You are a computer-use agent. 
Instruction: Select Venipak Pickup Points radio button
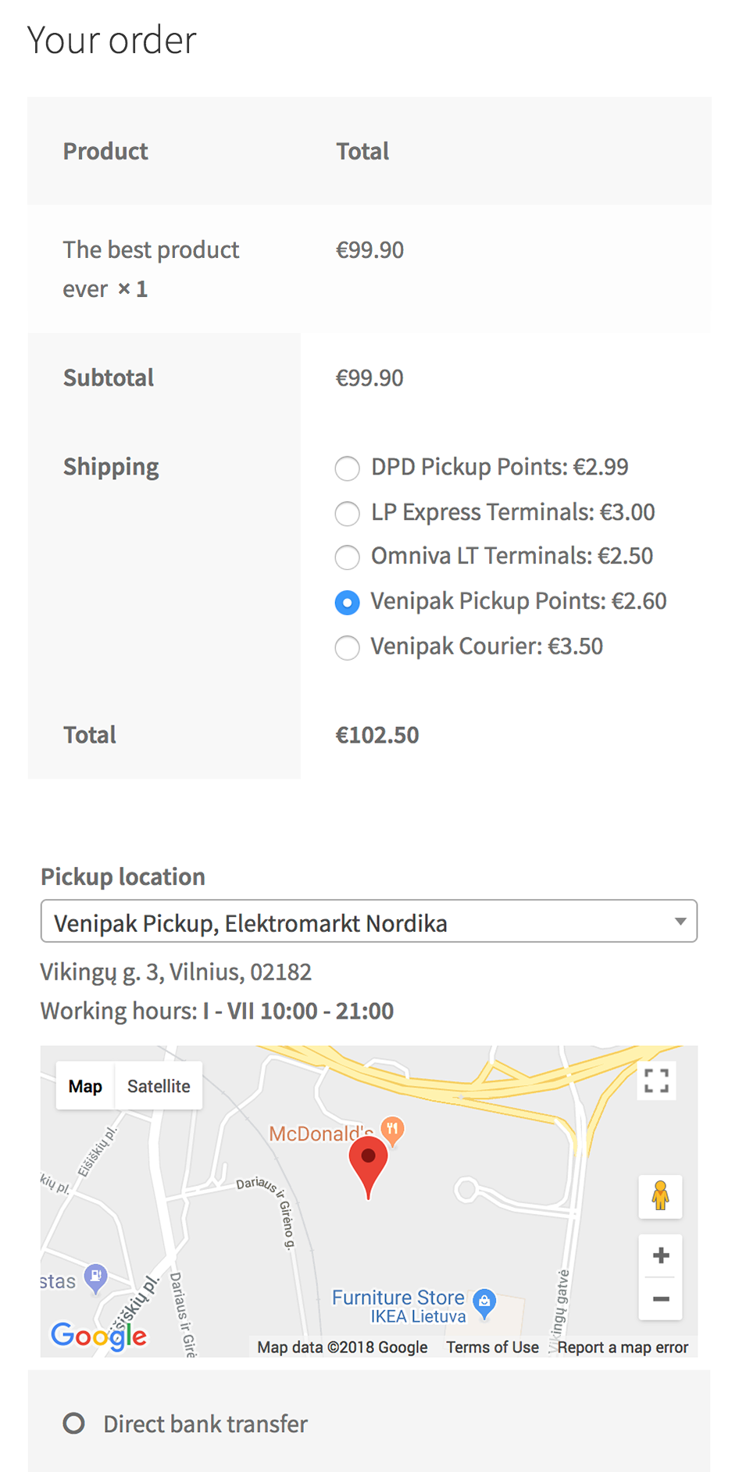348,603
